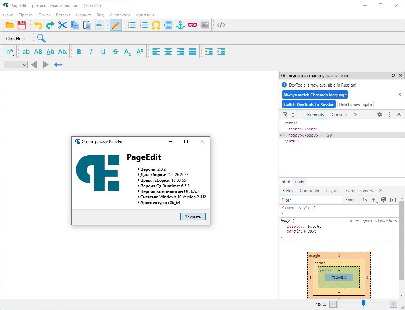Click the zoom slider handle

363,303
